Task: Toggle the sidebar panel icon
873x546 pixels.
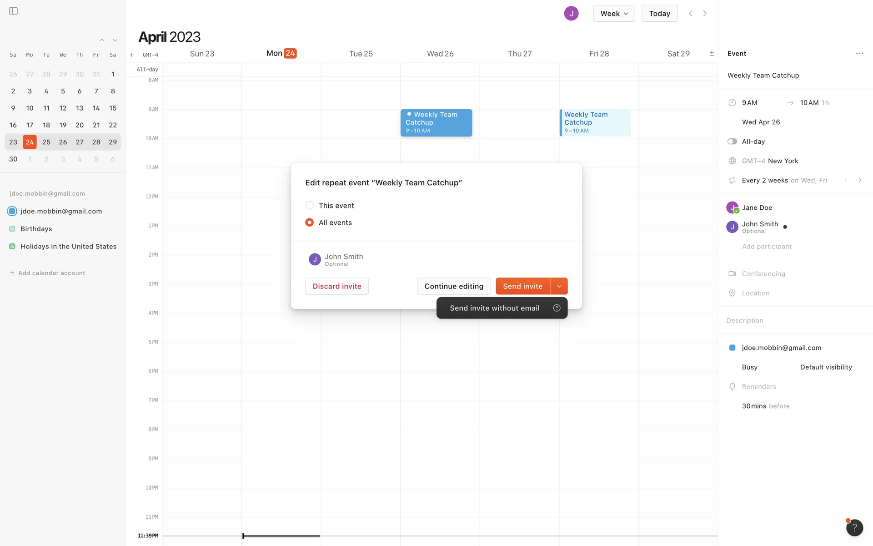Action: 13,11
